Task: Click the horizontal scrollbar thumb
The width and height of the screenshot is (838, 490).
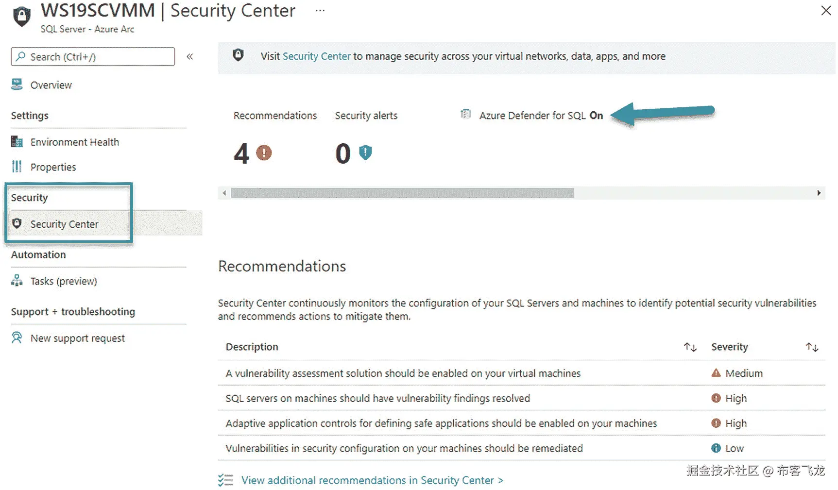Action: click(402, 193)
